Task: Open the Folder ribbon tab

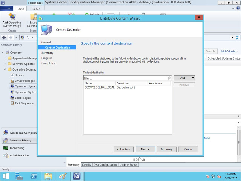Action: (35, 9)
